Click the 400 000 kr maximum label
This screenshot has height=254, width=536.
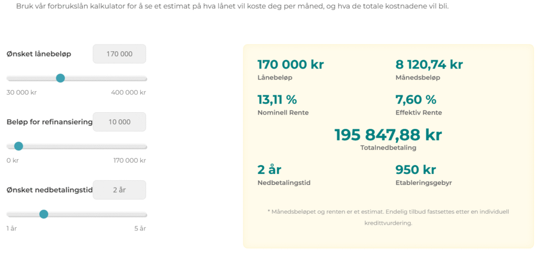[129, 93]
